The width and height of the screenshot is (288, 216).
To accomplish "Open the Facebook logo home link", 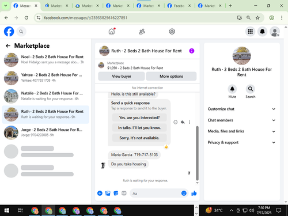I will 9,31.
